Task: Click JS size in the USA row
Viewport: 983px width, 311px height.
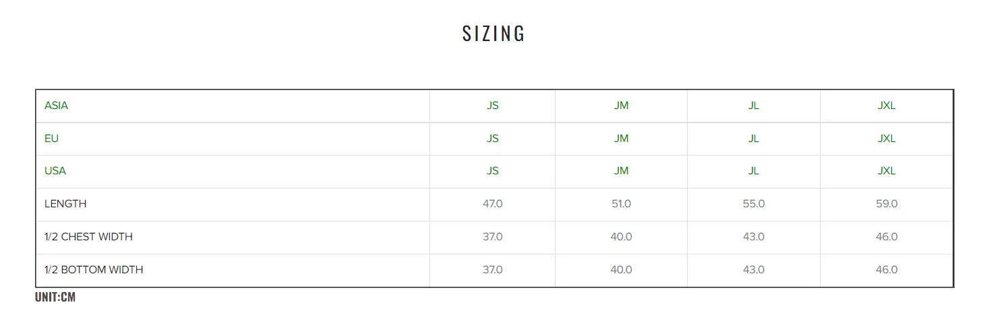Action: 493,171
